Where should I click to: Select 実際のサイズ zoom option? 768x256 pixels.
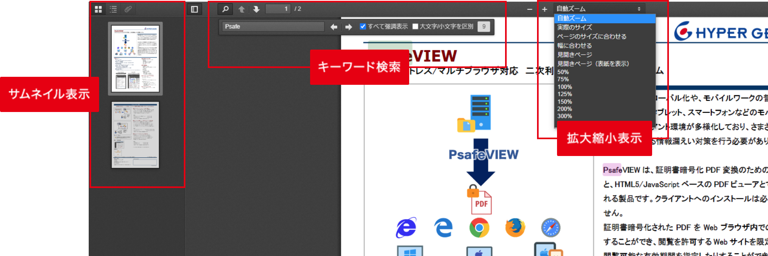point(605,27)
